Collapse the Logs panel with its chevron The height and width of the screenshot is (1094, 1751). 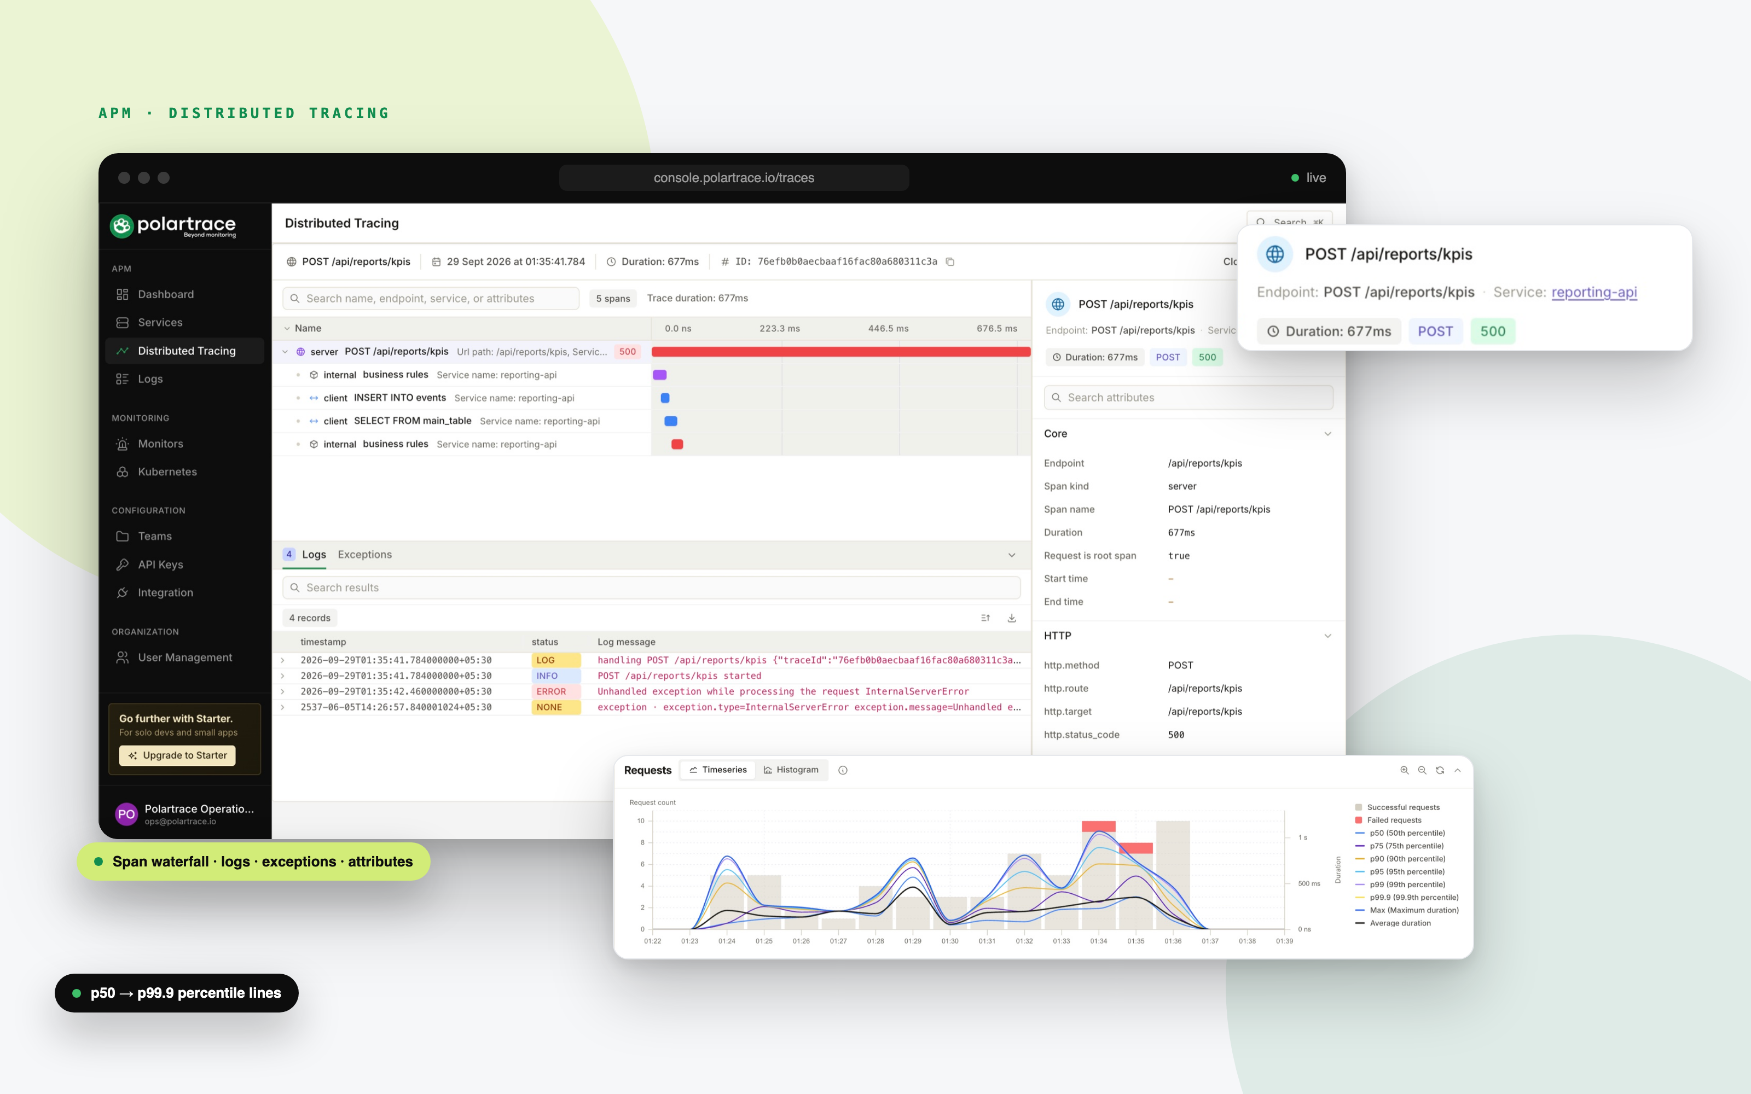tap(1012, 555)
